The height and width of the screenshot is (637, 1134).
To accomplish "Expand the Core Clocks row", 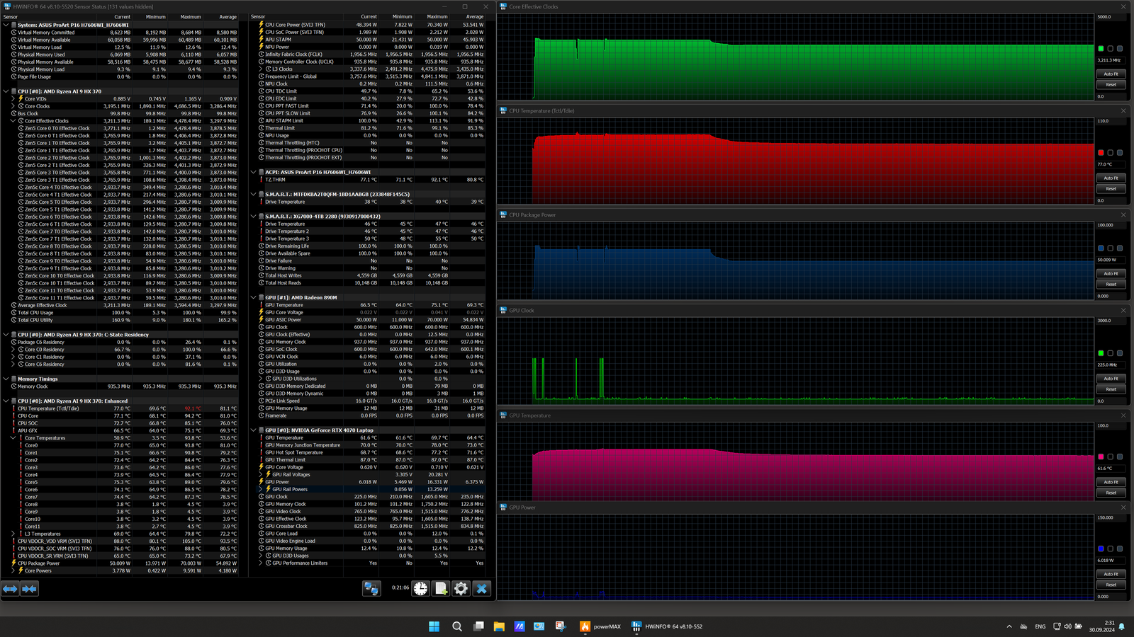I will [x=13, y=106].
